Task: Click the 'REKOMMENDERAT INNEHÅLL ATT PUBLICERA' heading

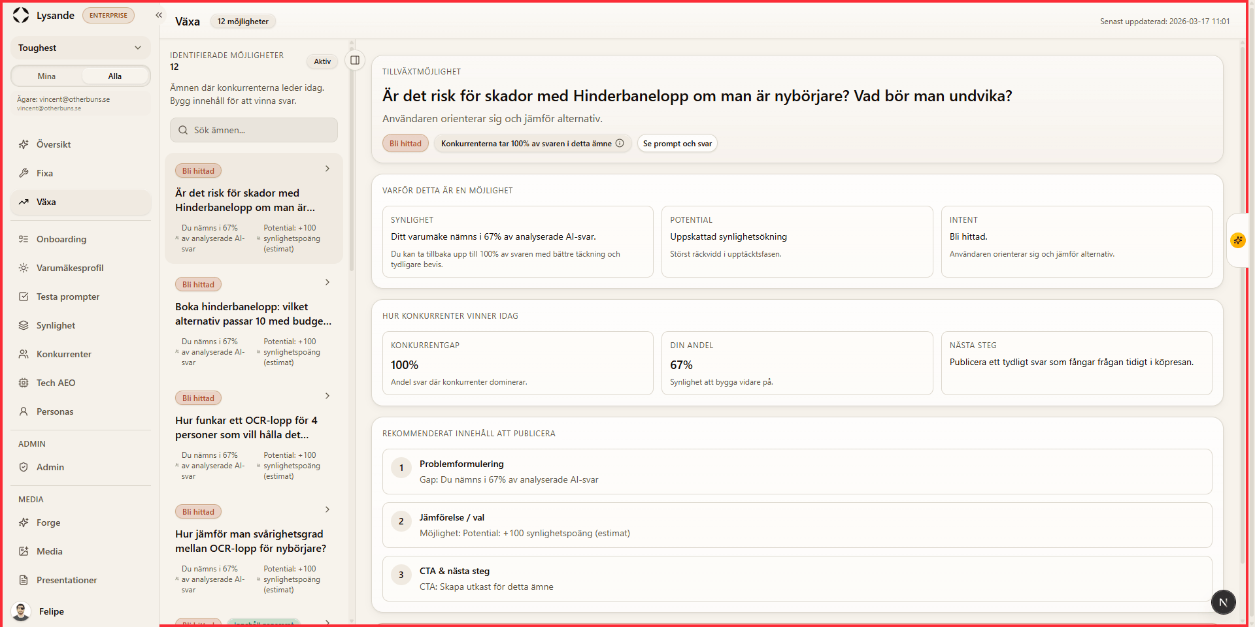Action: tap(469, 434)
